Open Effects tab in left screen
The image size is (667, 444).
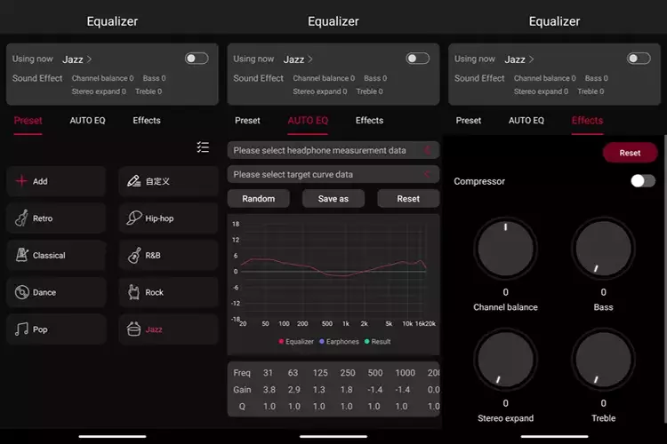point(147,120)
